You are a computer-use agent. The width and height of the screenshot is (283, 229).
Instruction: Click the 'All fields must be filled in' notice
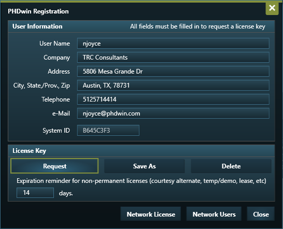197,26
